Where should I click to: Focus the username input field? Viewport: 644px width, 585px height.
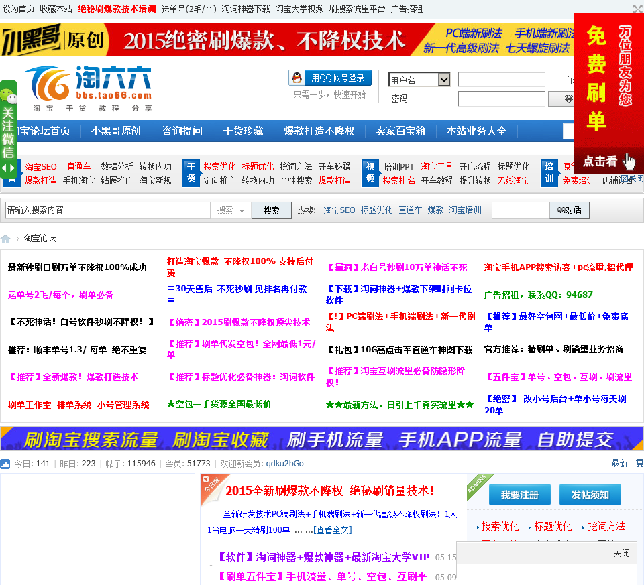(501, 80)
